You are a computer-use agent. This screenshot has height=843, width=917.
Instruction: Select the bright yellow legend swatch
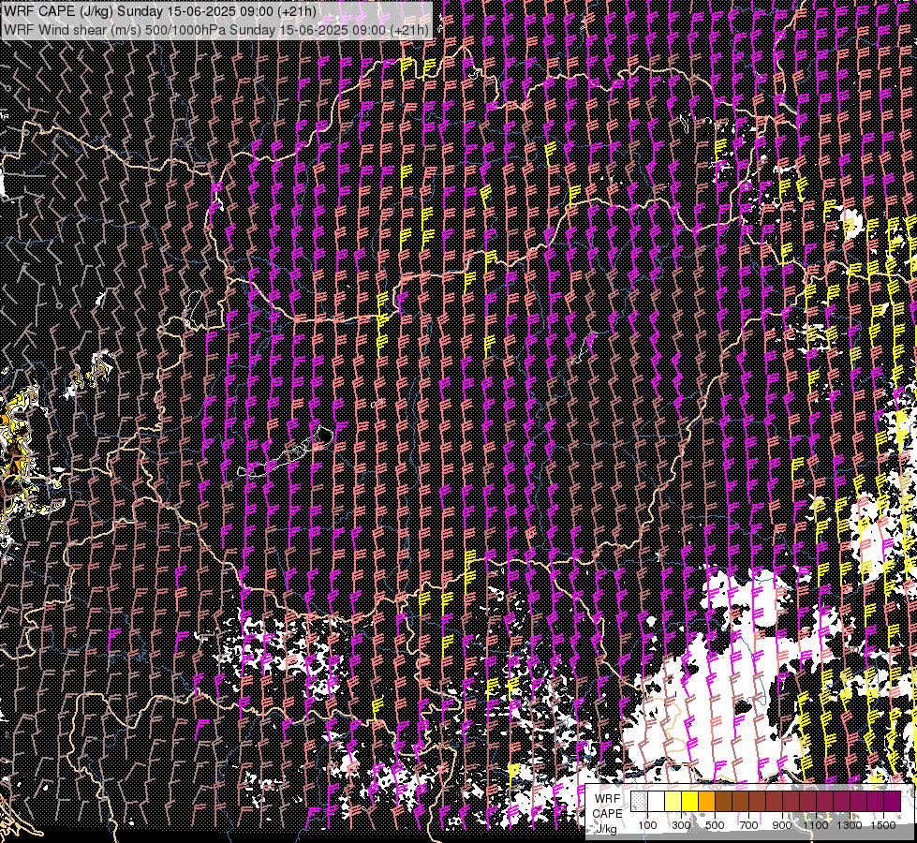690,801
